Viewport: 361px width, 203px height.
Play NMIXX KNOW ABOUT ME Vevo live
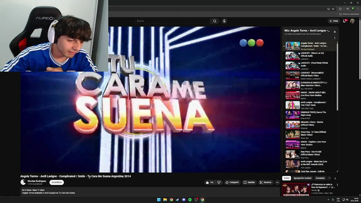pyautogui.click(x=310, y=95)
